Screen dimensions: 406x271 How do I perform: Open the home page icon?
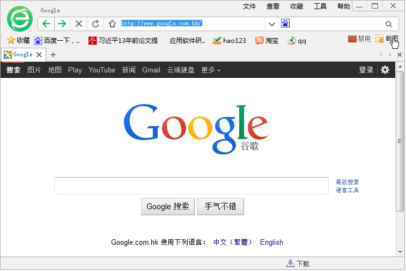pyautogui.click(x=112, y=24)
